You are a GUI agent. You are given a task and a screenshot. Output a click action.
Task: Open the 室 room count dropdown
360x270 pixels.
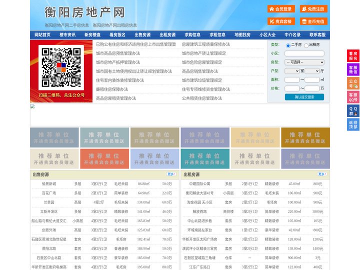pyautogui.click(x=292, y=71)
